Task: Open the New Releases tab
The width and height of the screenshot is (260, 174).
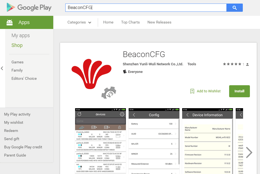Action: point(159,22)
